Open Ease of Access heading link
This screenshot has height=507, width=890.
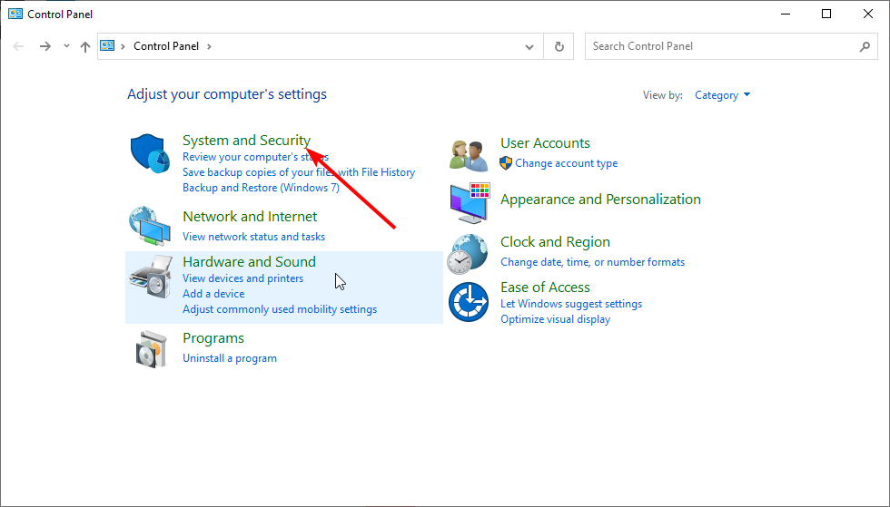546,288
